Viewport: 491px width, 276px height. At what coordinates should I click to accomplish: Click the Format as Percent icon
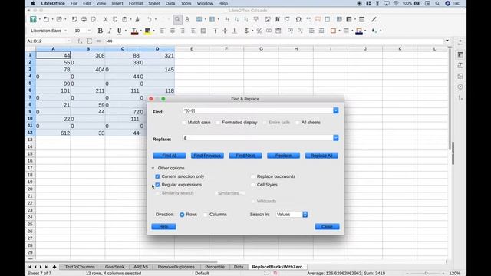tap(259, 31)
